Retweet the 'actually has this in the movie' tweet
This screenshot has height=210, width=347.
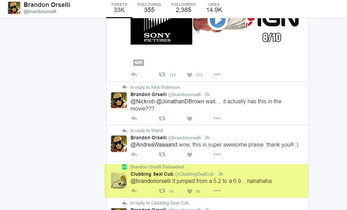pyautogui.click(x=162, y=118)
